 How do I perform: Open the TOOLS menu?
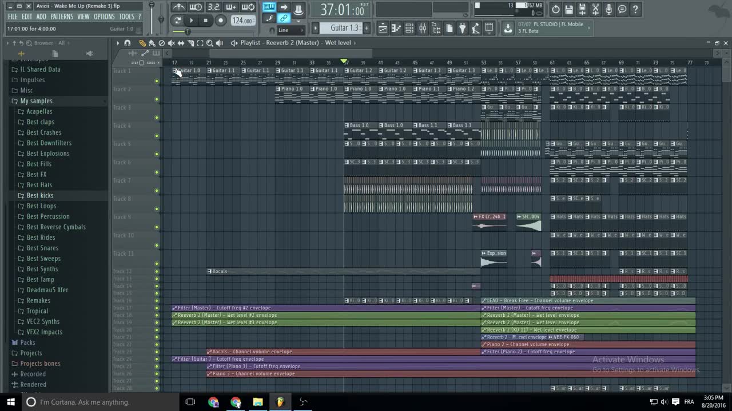point(126,17)
